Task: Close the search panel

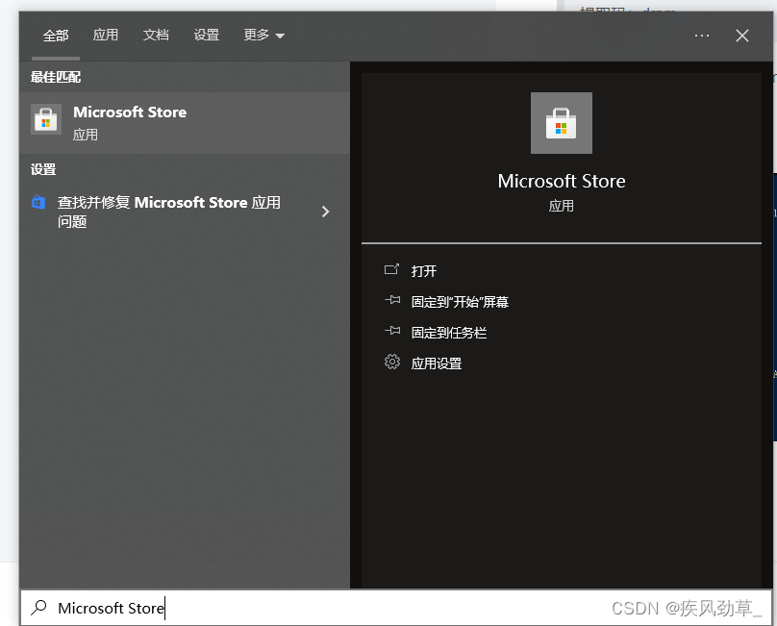Action: (742, 36)
